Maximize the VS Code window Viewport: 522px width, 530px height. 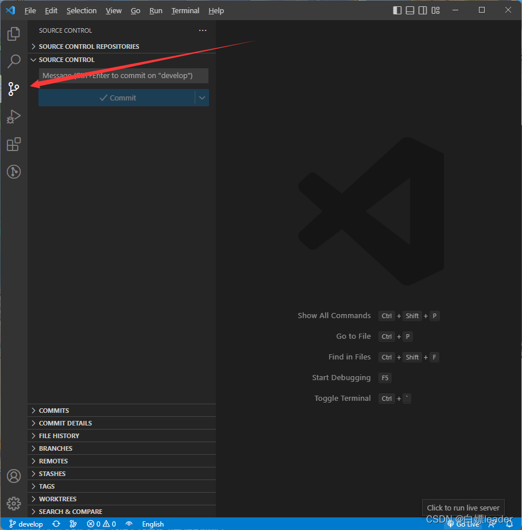pos(482,10)
